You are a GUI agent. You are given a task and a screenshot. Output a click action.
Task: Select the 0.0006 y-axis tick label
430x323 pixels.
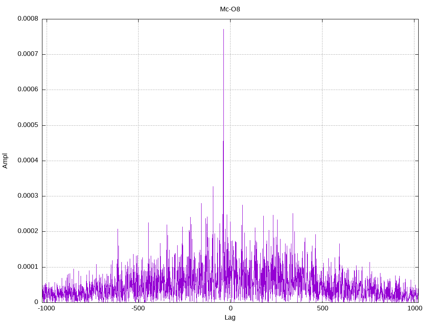coord(28,89)
